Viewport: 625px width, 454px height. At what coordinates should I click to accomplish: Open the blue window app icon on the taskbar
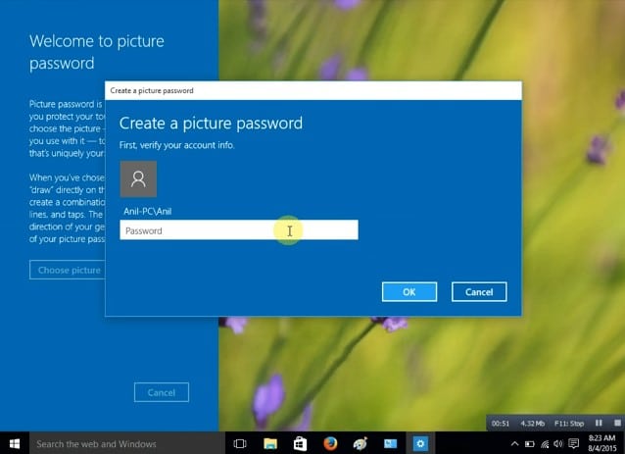coord(390,443)
